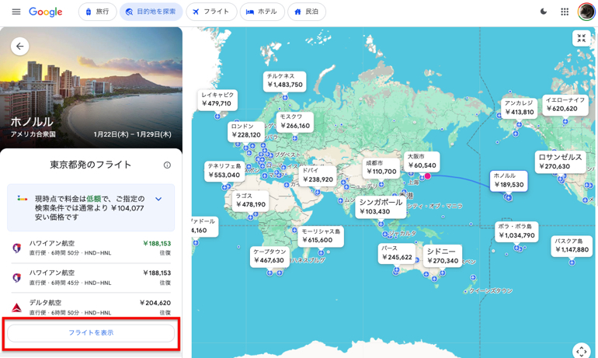Click the pink Tokyo origin marker

pyautogui.click(x=427, y=176)
